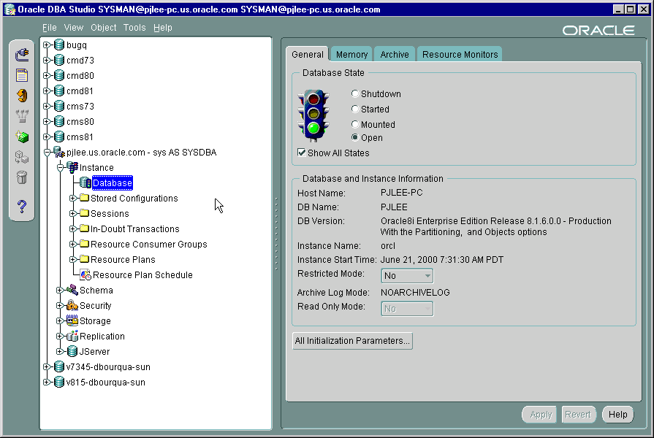Expand the bugq database node
This screenshot has height=438, width=654.
pos(47,45)
